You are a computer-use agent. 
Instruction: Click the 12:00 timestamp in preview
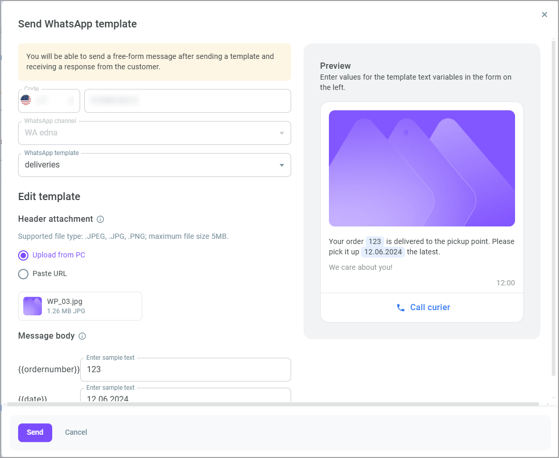(x=506, y=283)
